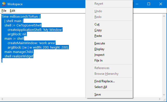Open the File menu
The width and height of the screenshot is (167, 102).
4,11
